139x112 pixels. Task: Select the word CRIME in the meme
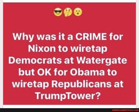click(x=91, y=37)
